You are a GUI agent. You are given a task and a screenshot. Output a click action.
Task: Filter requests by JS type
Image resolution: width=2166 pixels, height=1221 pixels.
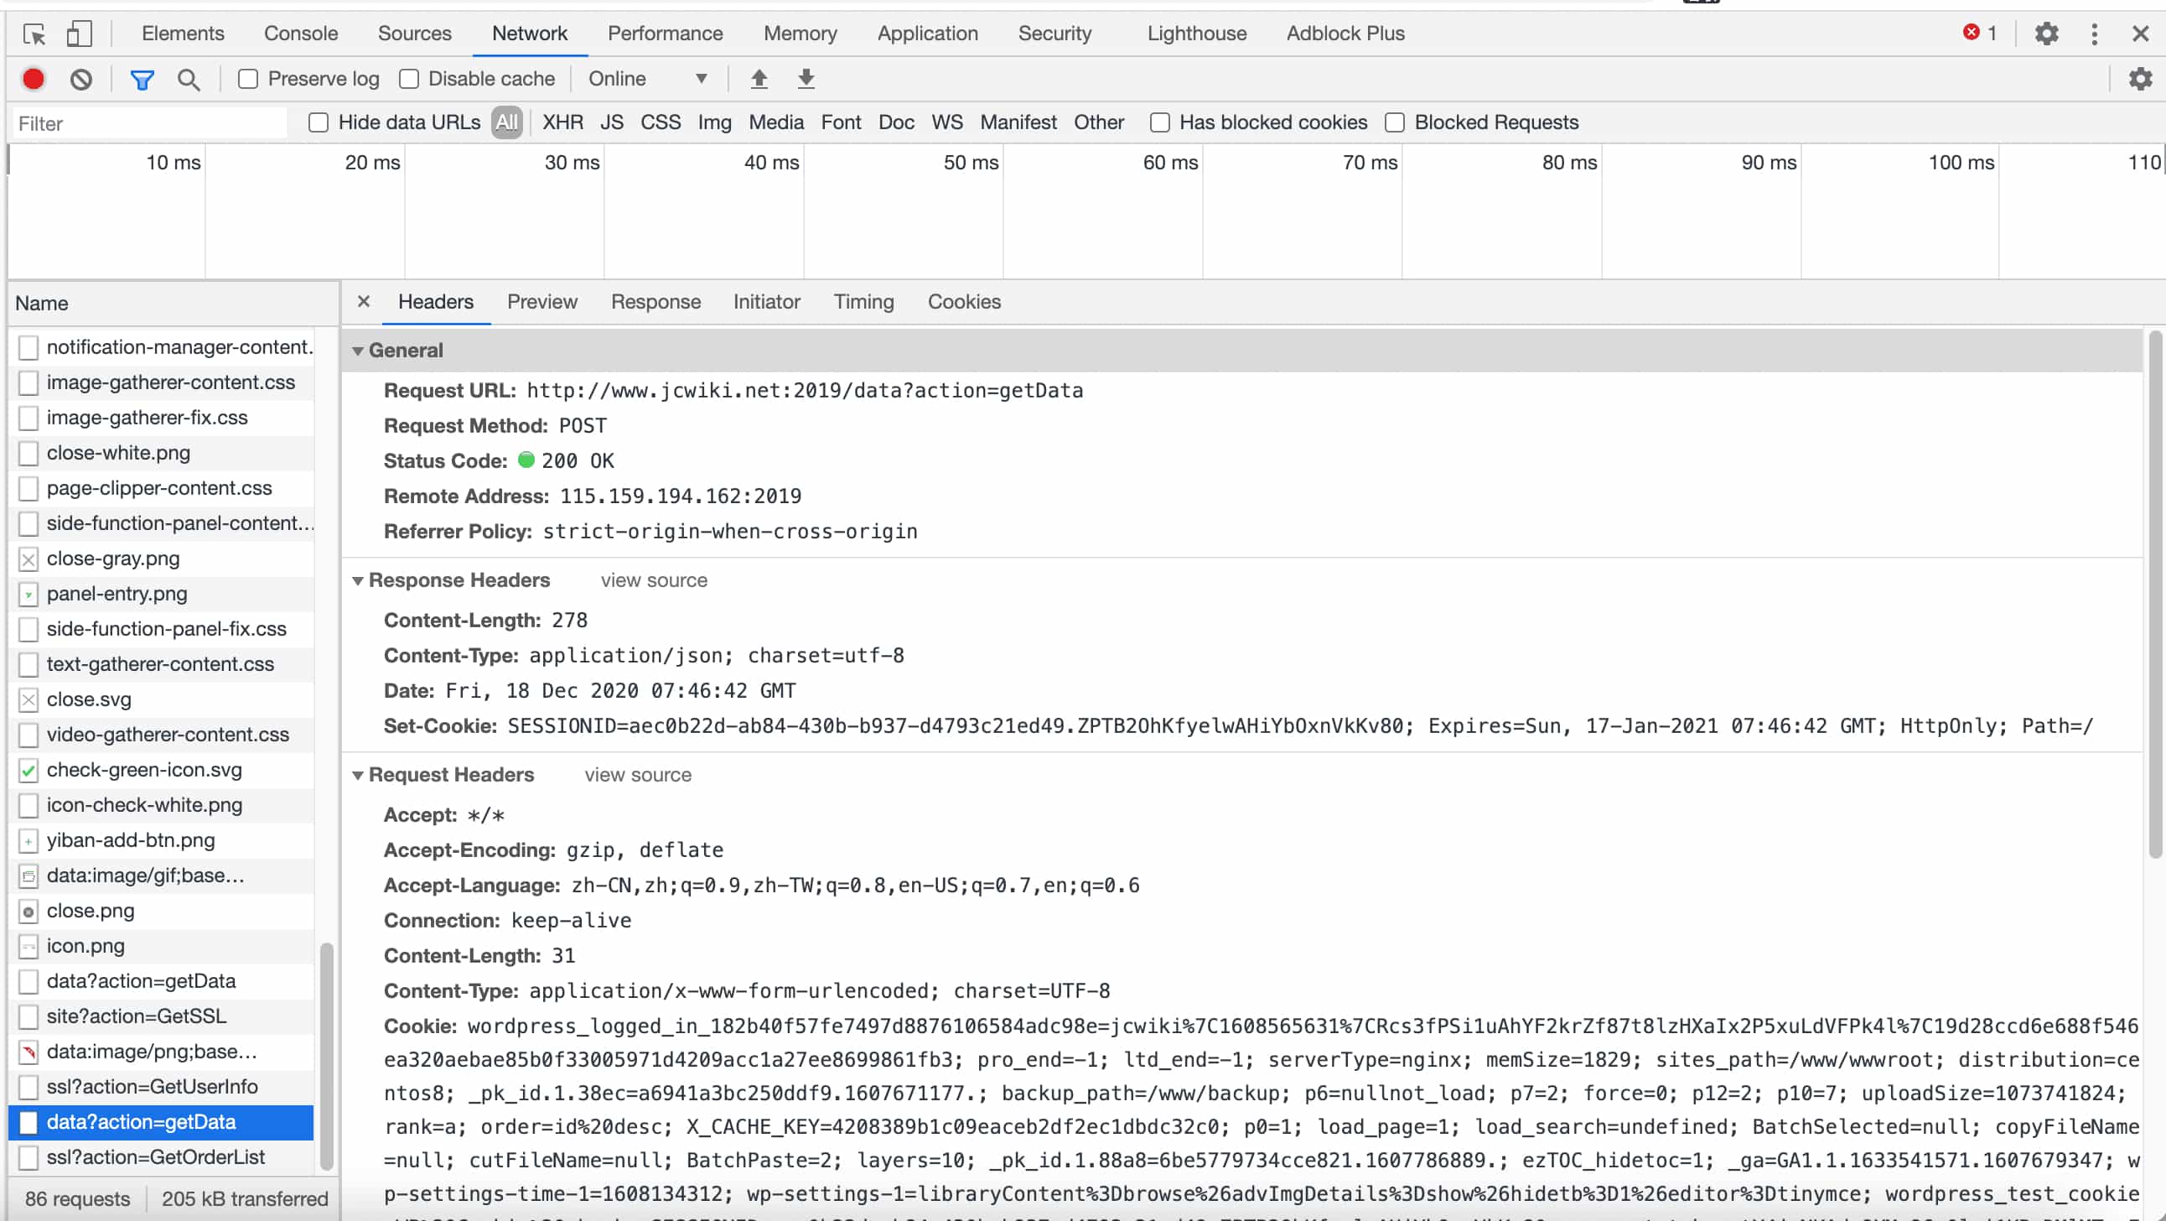611,123
